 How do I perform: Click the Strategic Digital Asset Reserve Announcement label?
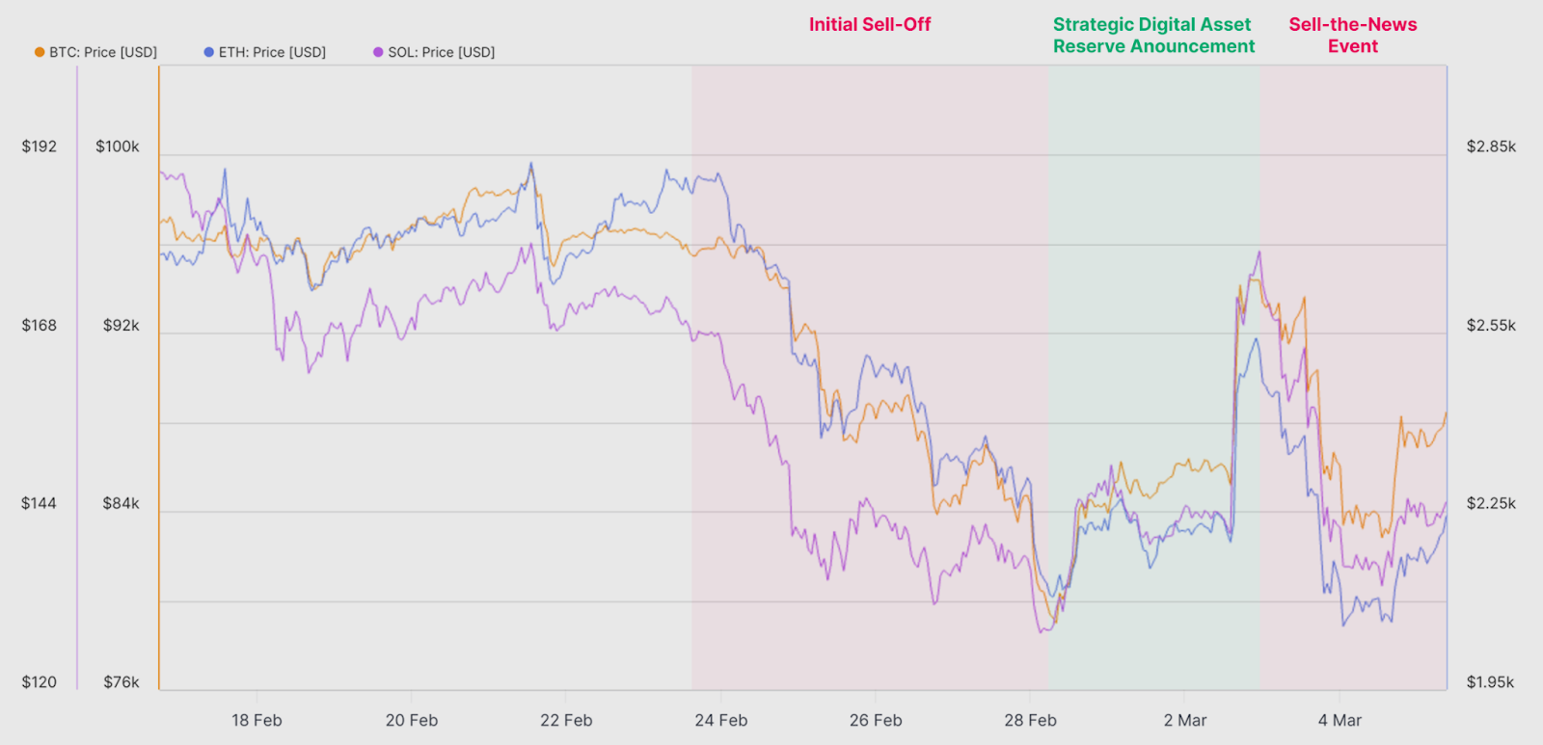pos(1153,36)
